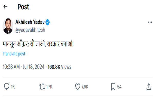Image resolution: width=154 pixels, height=103 pixels.
Task: Bookmark this post using bookmark icon
Action: click(113, 87)
